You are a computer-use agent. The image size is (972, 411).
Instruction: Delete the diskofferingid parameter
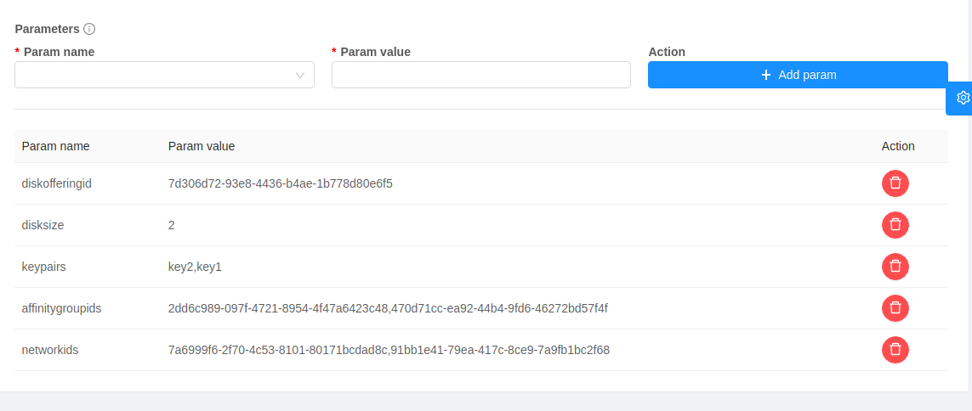point(895,183)
